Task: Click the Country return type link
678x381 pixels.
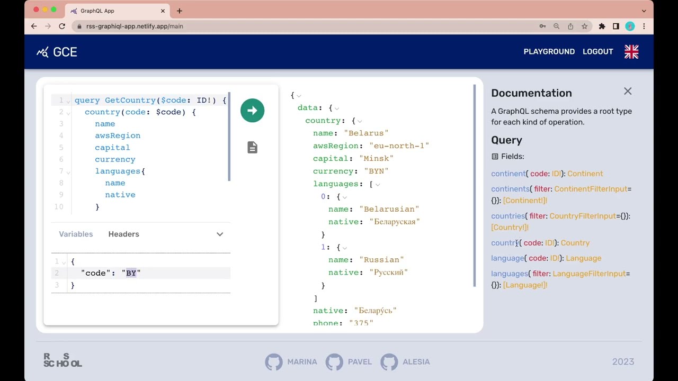Action: click(575, 243)
